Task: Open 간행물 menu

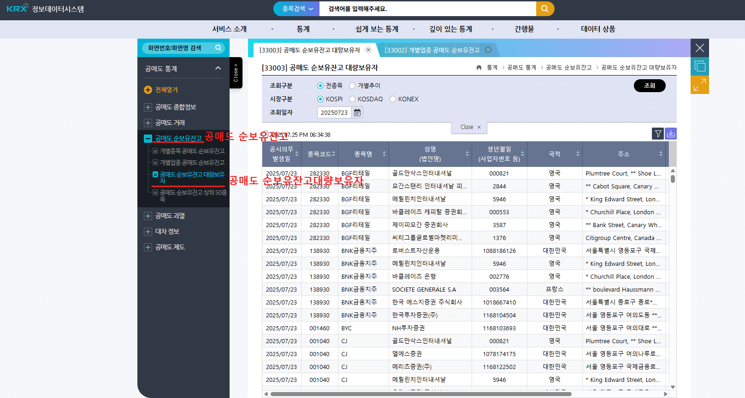Action: tap(524, 29)
